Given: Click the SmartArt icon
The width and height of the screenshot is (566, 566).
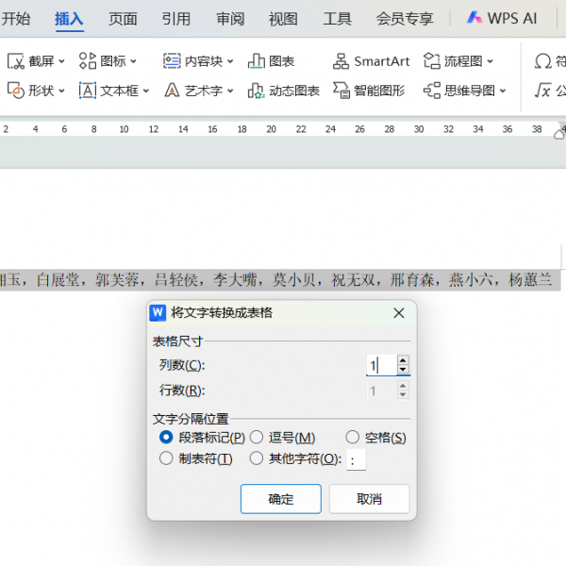Looking at the screenshot, I should coord(341,61).
